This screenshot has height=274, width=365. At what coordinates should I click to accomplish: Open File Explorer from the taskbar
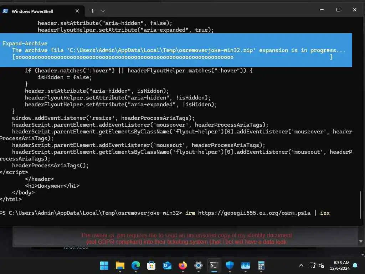pyautogui.click(x=120, y=265)
